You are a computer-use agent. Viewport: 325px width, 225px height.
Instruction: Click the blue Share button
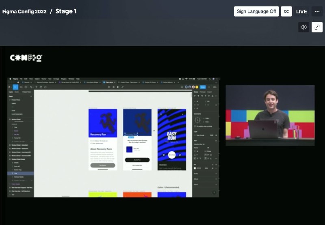pos(203,87)
